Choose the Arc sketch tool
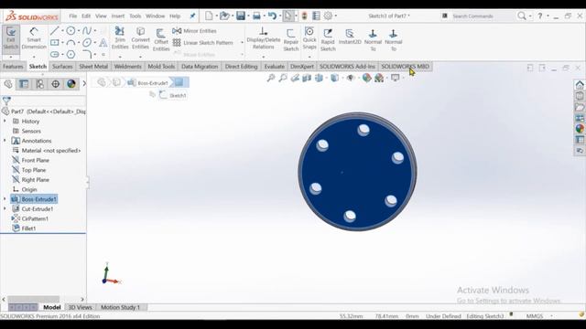586x329 pixels. (x=71, y=43)
